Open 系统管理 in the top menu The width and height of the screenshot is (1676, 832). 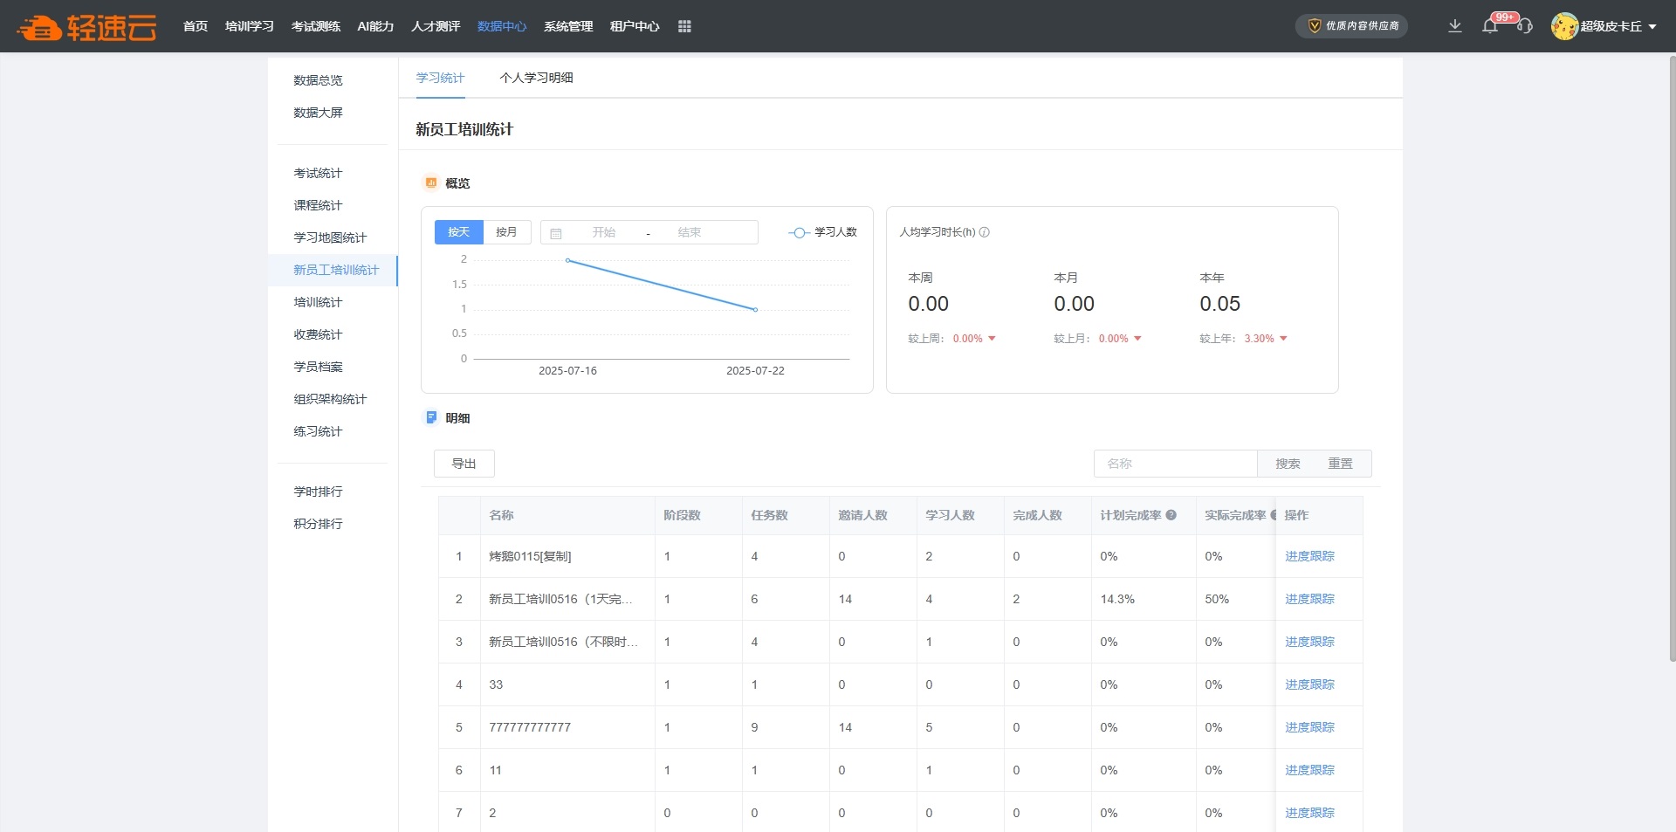568,26
